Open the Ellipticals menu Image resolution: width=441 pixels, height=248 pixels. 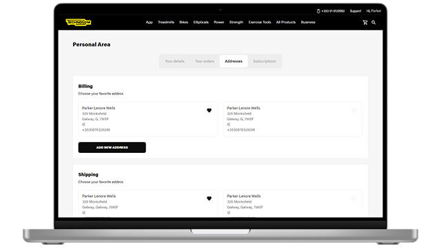(x=201, y=22)
